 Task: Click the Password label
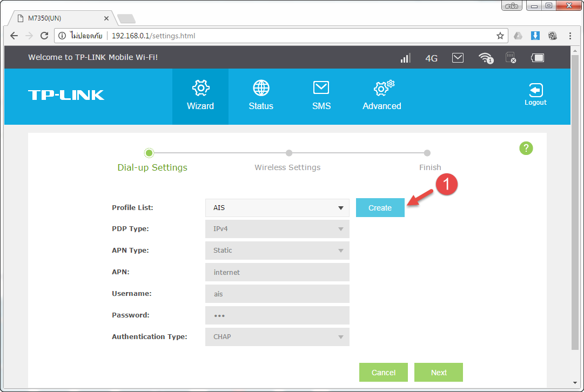coord(130,315)
